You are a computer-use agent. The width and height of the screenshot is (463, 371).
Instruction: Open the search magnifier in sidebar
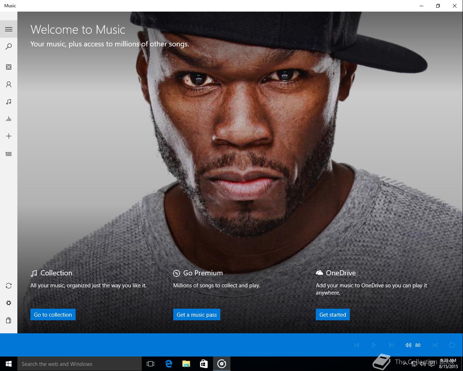pos(9,46)
